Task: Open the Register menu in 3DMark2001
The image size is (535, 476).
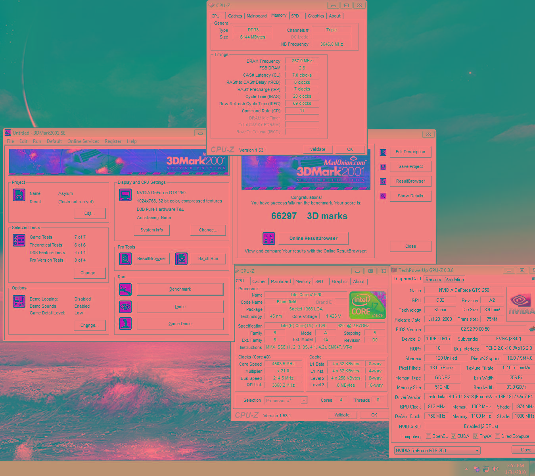Action: tap(113, 141)
